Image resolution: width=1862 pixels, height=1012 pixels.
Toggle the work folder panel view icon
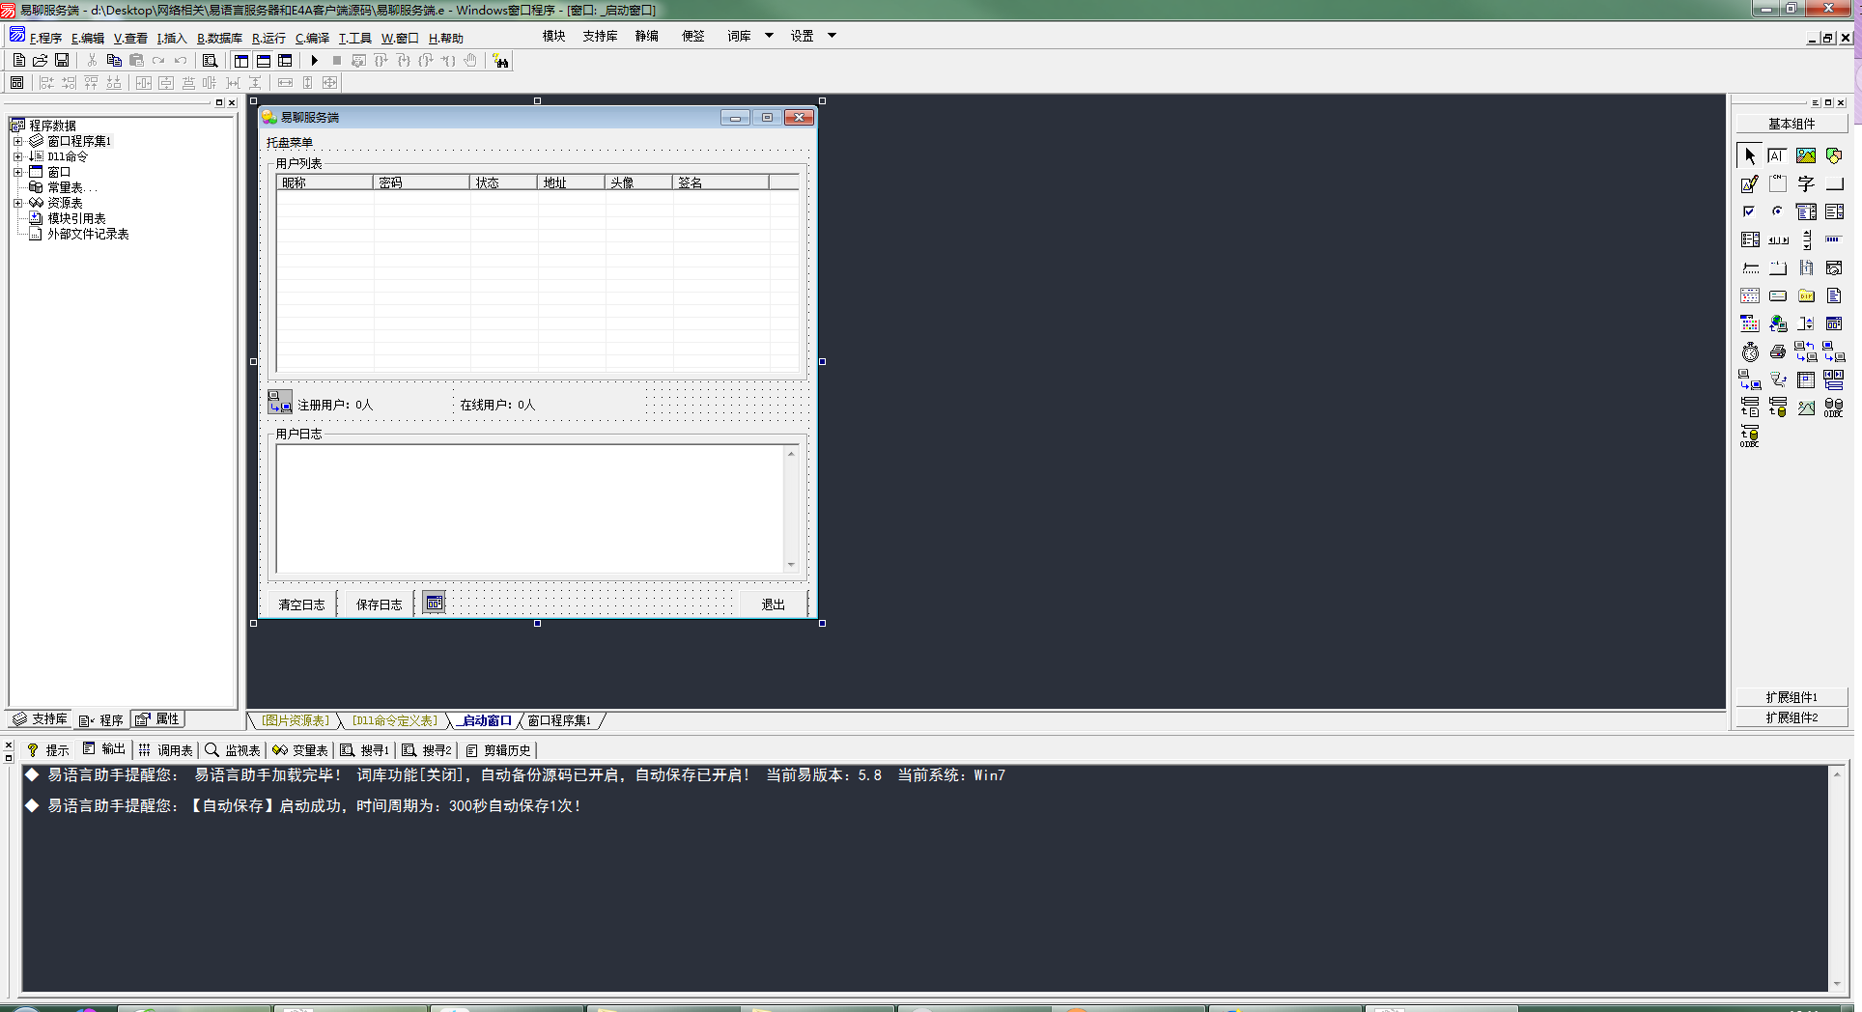click(241, 61)
